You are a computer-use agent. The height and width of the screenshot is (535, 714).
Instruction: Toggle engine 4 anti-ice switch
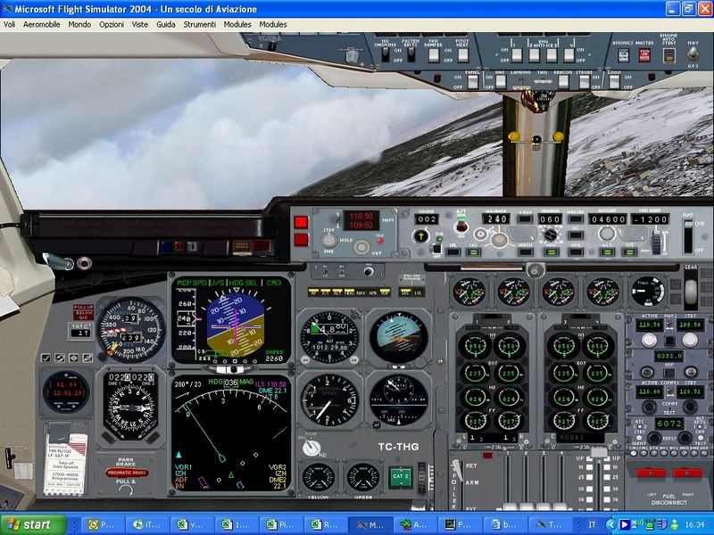pyautogui.click(x=569, y=55)
